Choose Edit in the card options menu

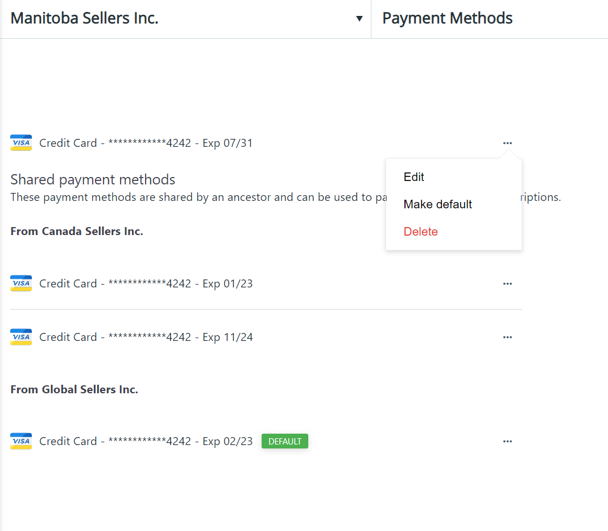coord(413,177)
